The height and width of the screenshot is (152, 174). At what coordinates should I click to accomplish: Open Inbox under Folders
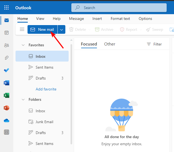42,111
